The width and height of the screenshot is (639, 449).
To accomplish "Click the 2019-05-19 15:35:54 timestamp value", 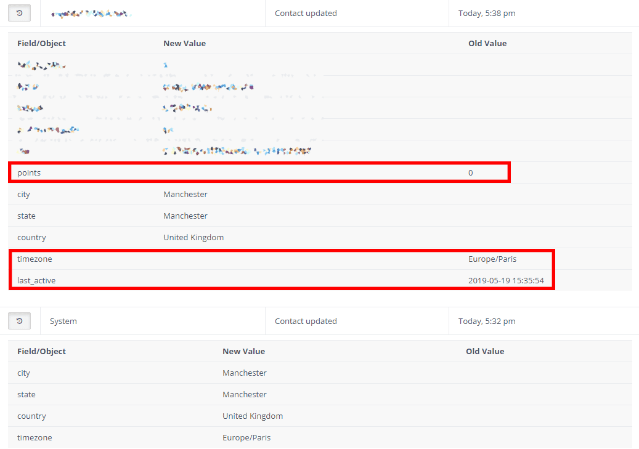I will (x=507, y=280).
